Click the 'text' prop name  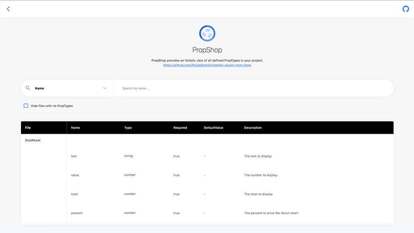[x=74, y=156]
